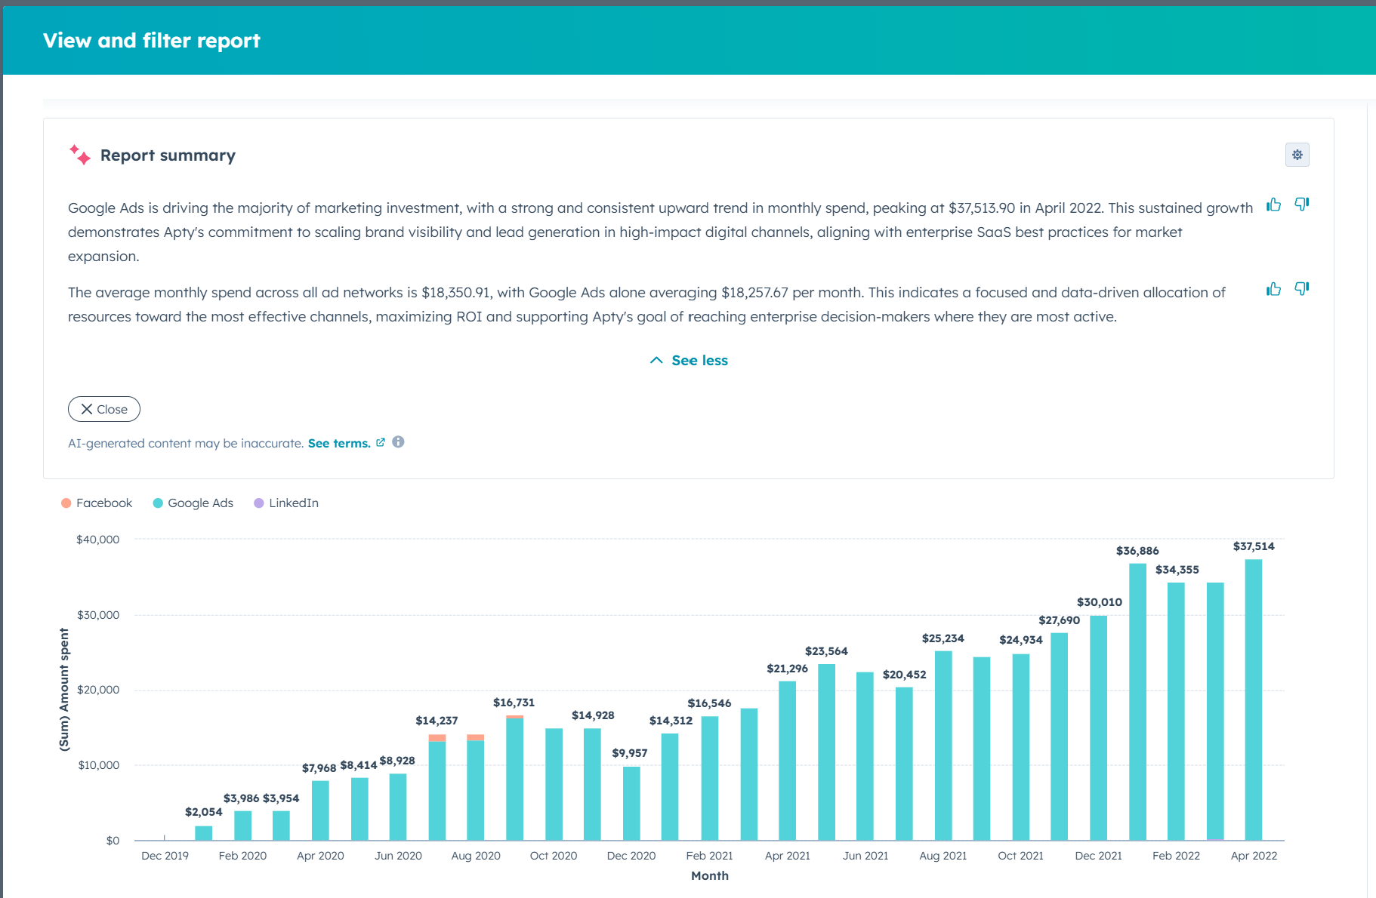Click the (Sum) Amount spent axis title

(x=64, y=690)
